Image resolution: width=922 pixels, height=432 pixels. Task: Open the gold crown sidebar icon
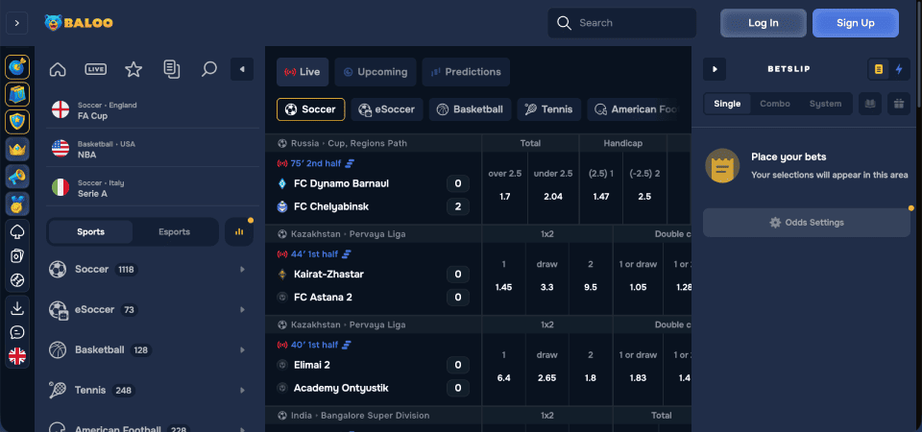[x=17, y=149]
